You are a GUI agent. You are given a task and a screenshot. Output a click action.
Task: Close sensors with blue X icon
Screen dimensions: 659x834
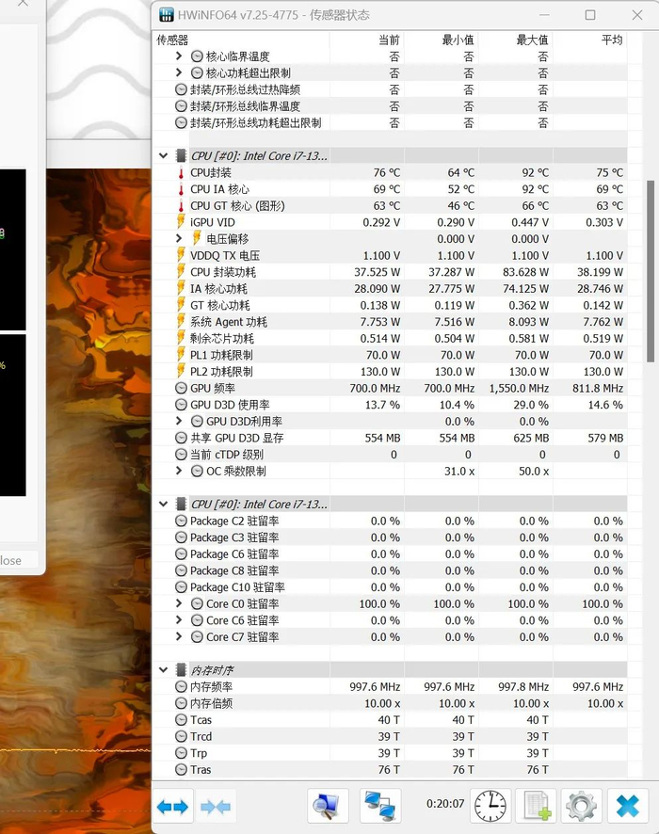628,807
